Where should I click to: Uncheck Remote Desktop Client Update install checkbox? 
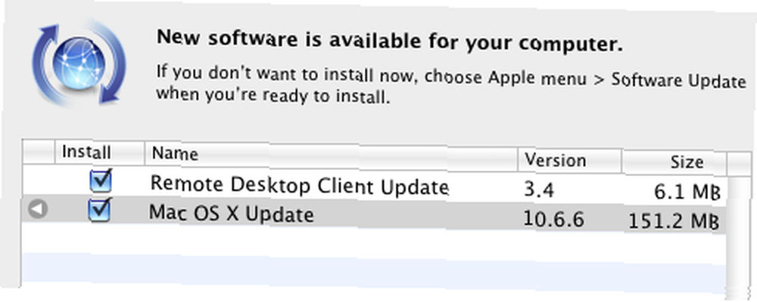tap(101, 181)
